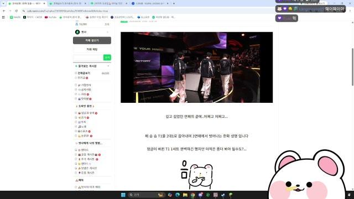This screenshot has width=354, height=199.
Task: Open a new browser tab with plus icon
Action: point(174,3)
